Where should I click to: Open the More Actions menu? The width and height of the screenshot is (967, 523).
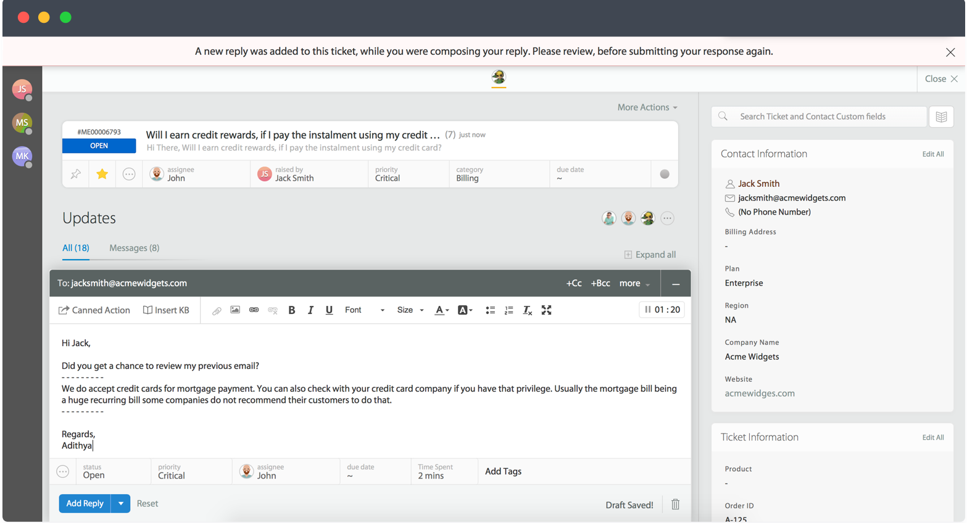coord(647,107)
